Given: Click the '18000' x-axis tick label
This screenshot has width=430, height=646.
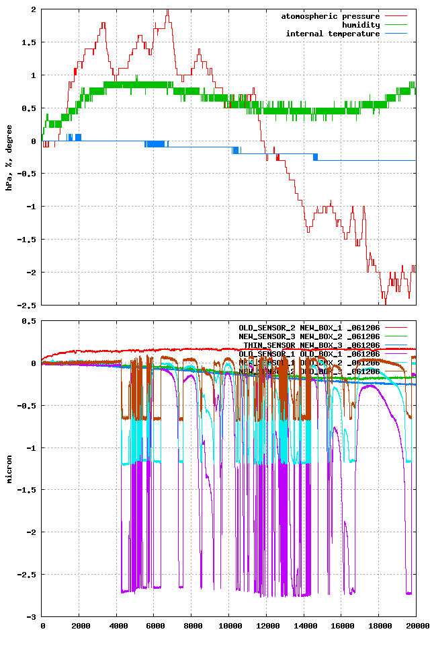Looking at the screenshot, I should click(380, 626).
